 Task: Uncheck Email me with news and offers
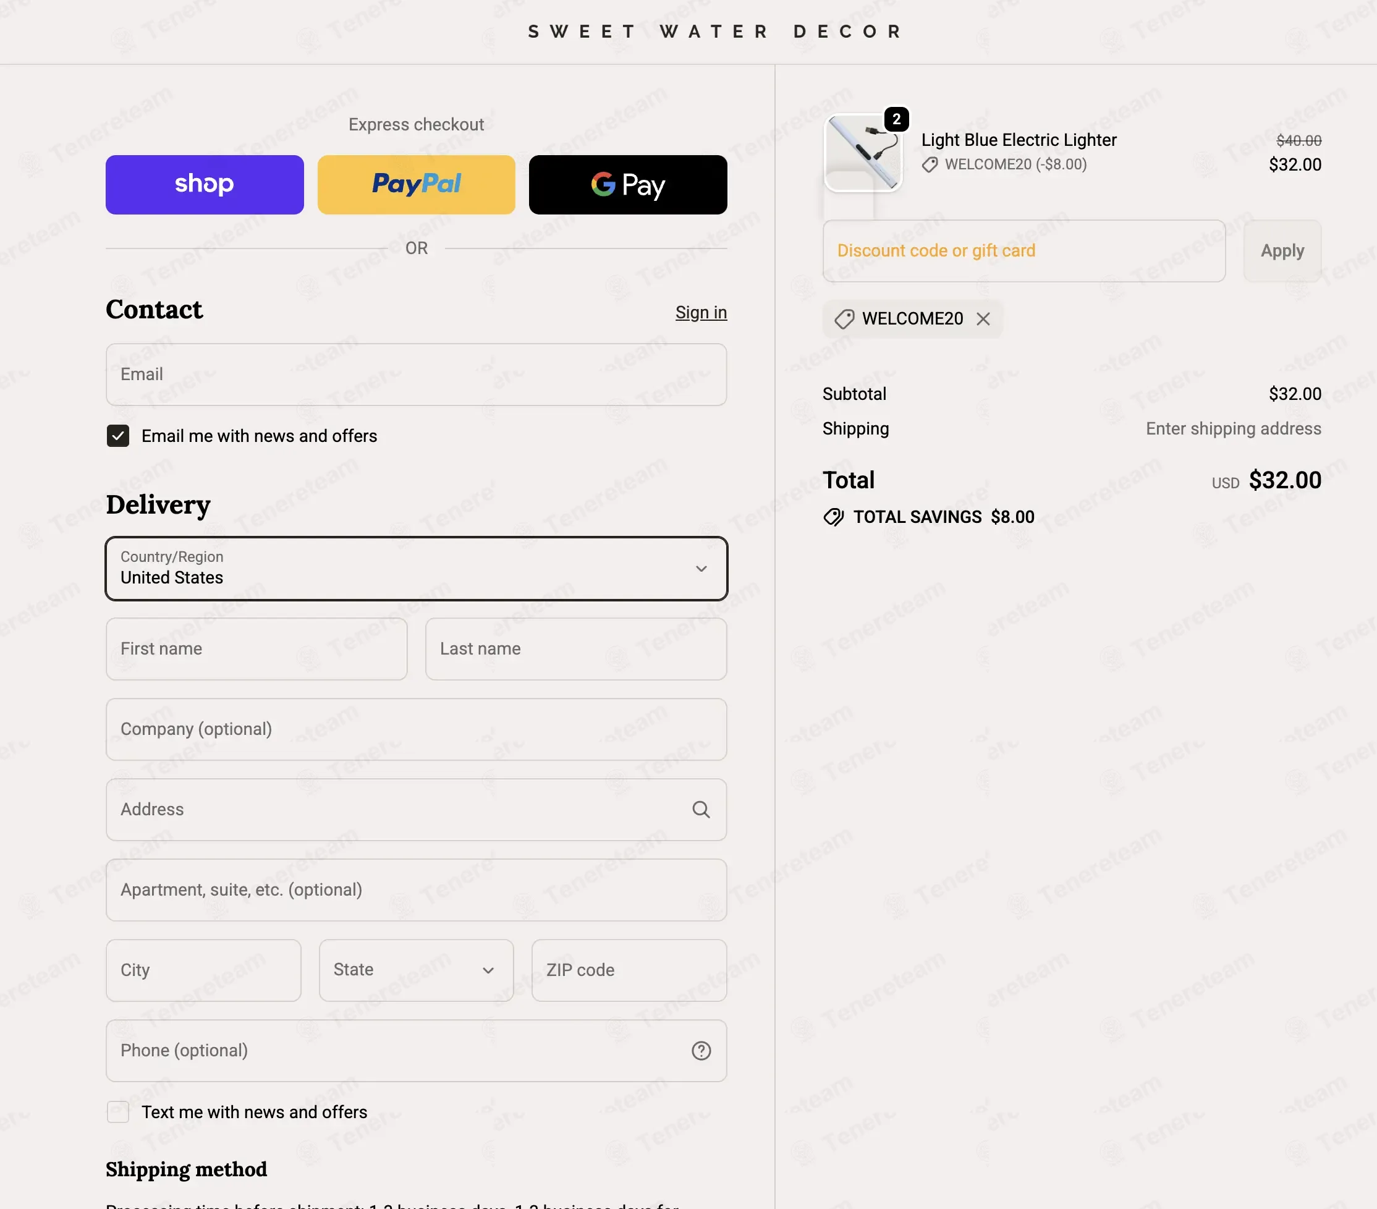pyautogui.click(x=118, y=436)
